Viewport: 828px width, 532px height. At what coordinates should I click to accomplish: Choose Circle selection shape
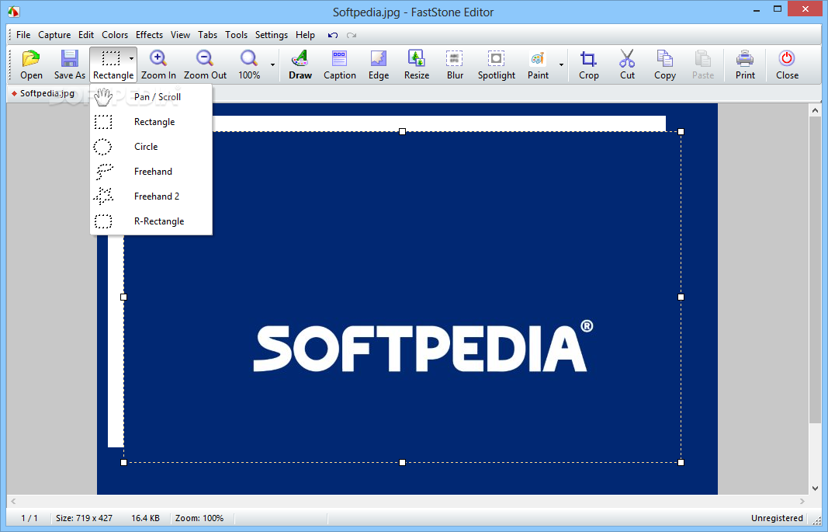click(x=151, y=146)
